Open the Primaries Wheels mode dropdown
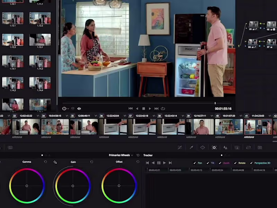The height and width of the screenshot is (208, 277). pyautogui.click(x=121, y=155)
